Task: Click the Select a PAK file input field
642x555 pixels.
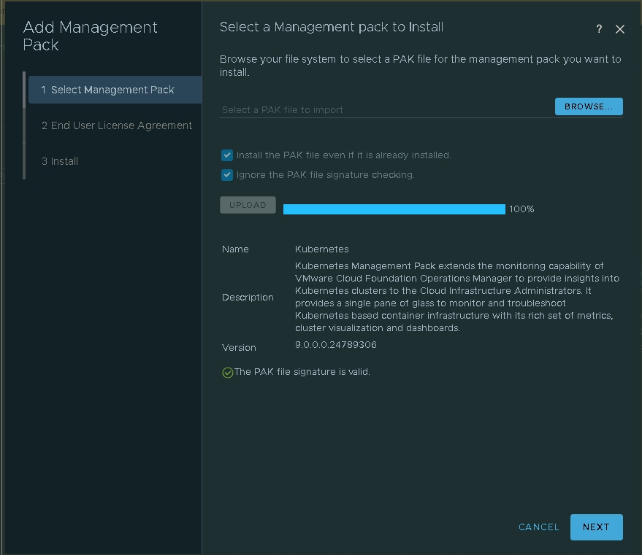Action: pos(386,109)
